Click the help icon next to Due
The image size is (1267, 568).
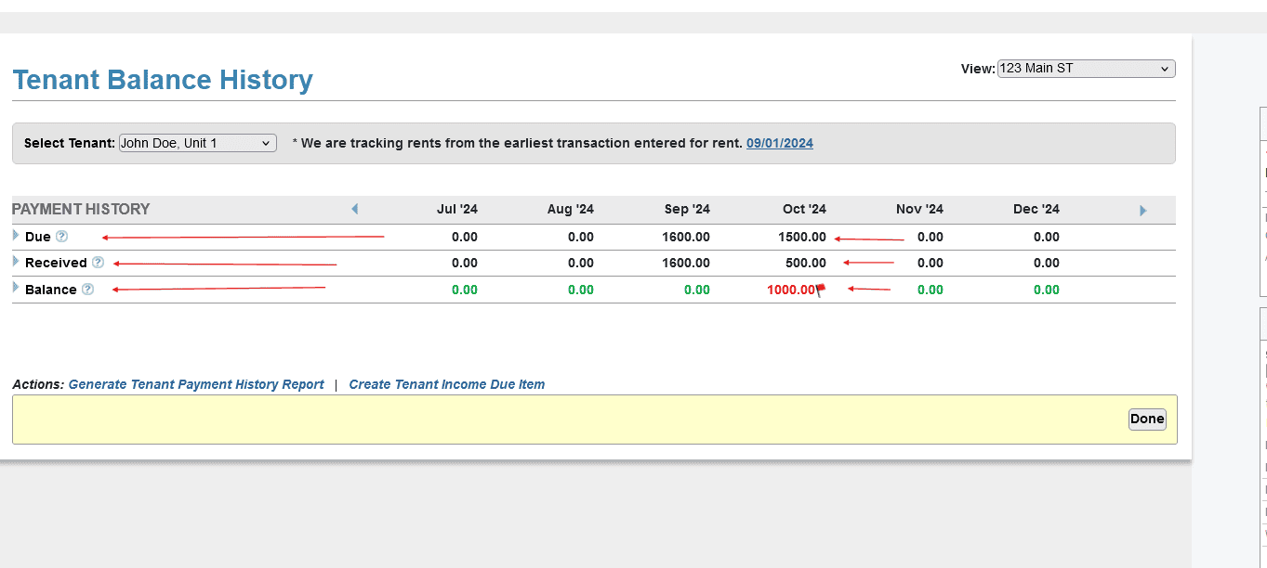[x=62, y=237]
